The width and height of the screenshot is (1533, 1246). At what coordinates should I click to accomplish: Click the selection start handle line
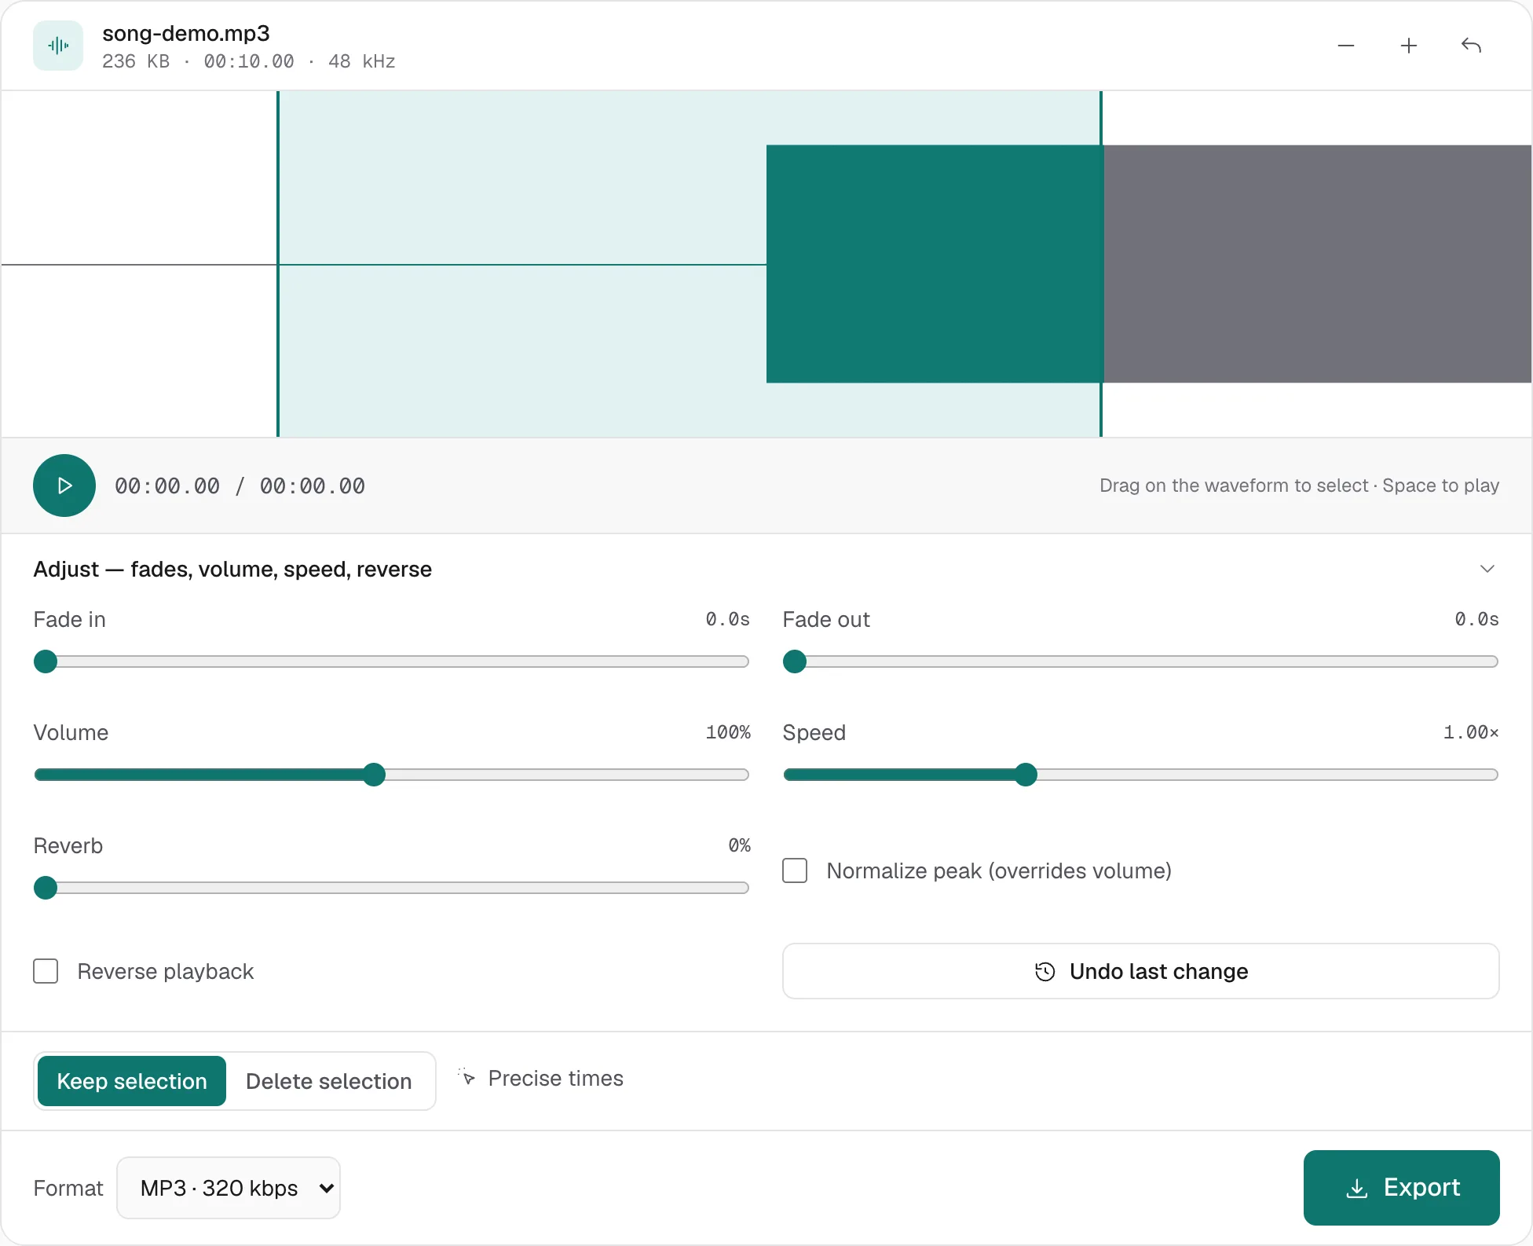tap(278, 264)
